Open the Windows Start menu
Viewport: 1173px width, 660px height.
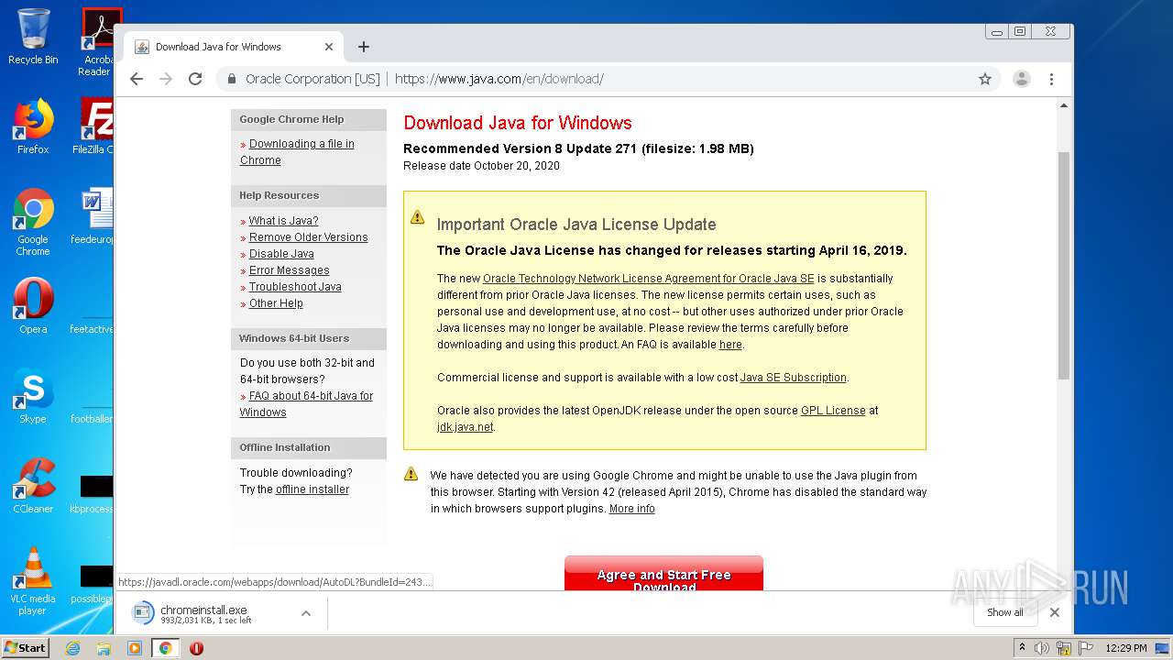[26, 647]
